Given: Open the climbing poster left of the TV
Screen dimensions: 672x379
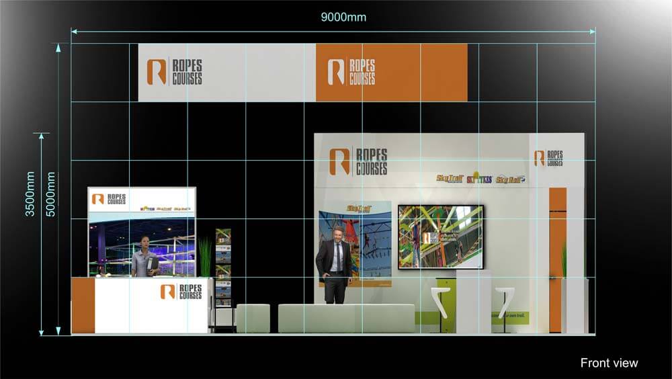Looking at the screenshot, I should (355, 243).
